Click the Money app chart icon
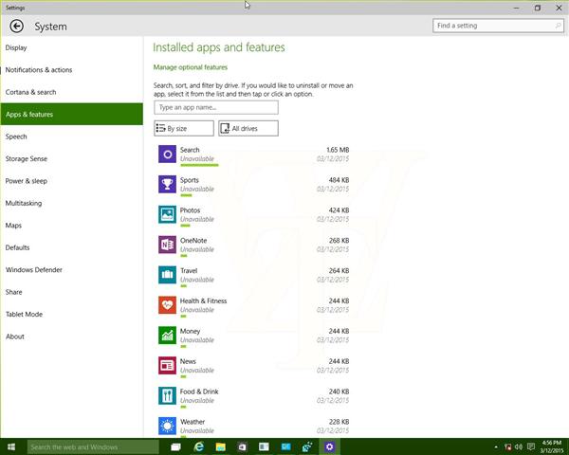The height and width of the screenshot is (455, 569). [x=166, y=336]
